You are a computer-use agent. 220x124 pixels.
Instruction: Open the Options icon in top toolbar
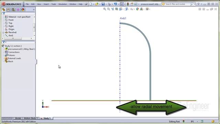pos(136,4)
